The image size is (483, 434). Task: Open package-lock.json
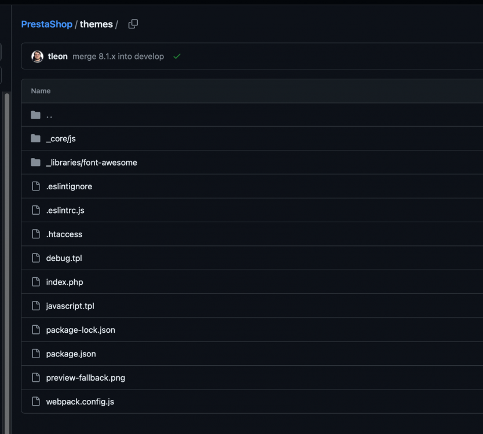[x=80, y=330]
